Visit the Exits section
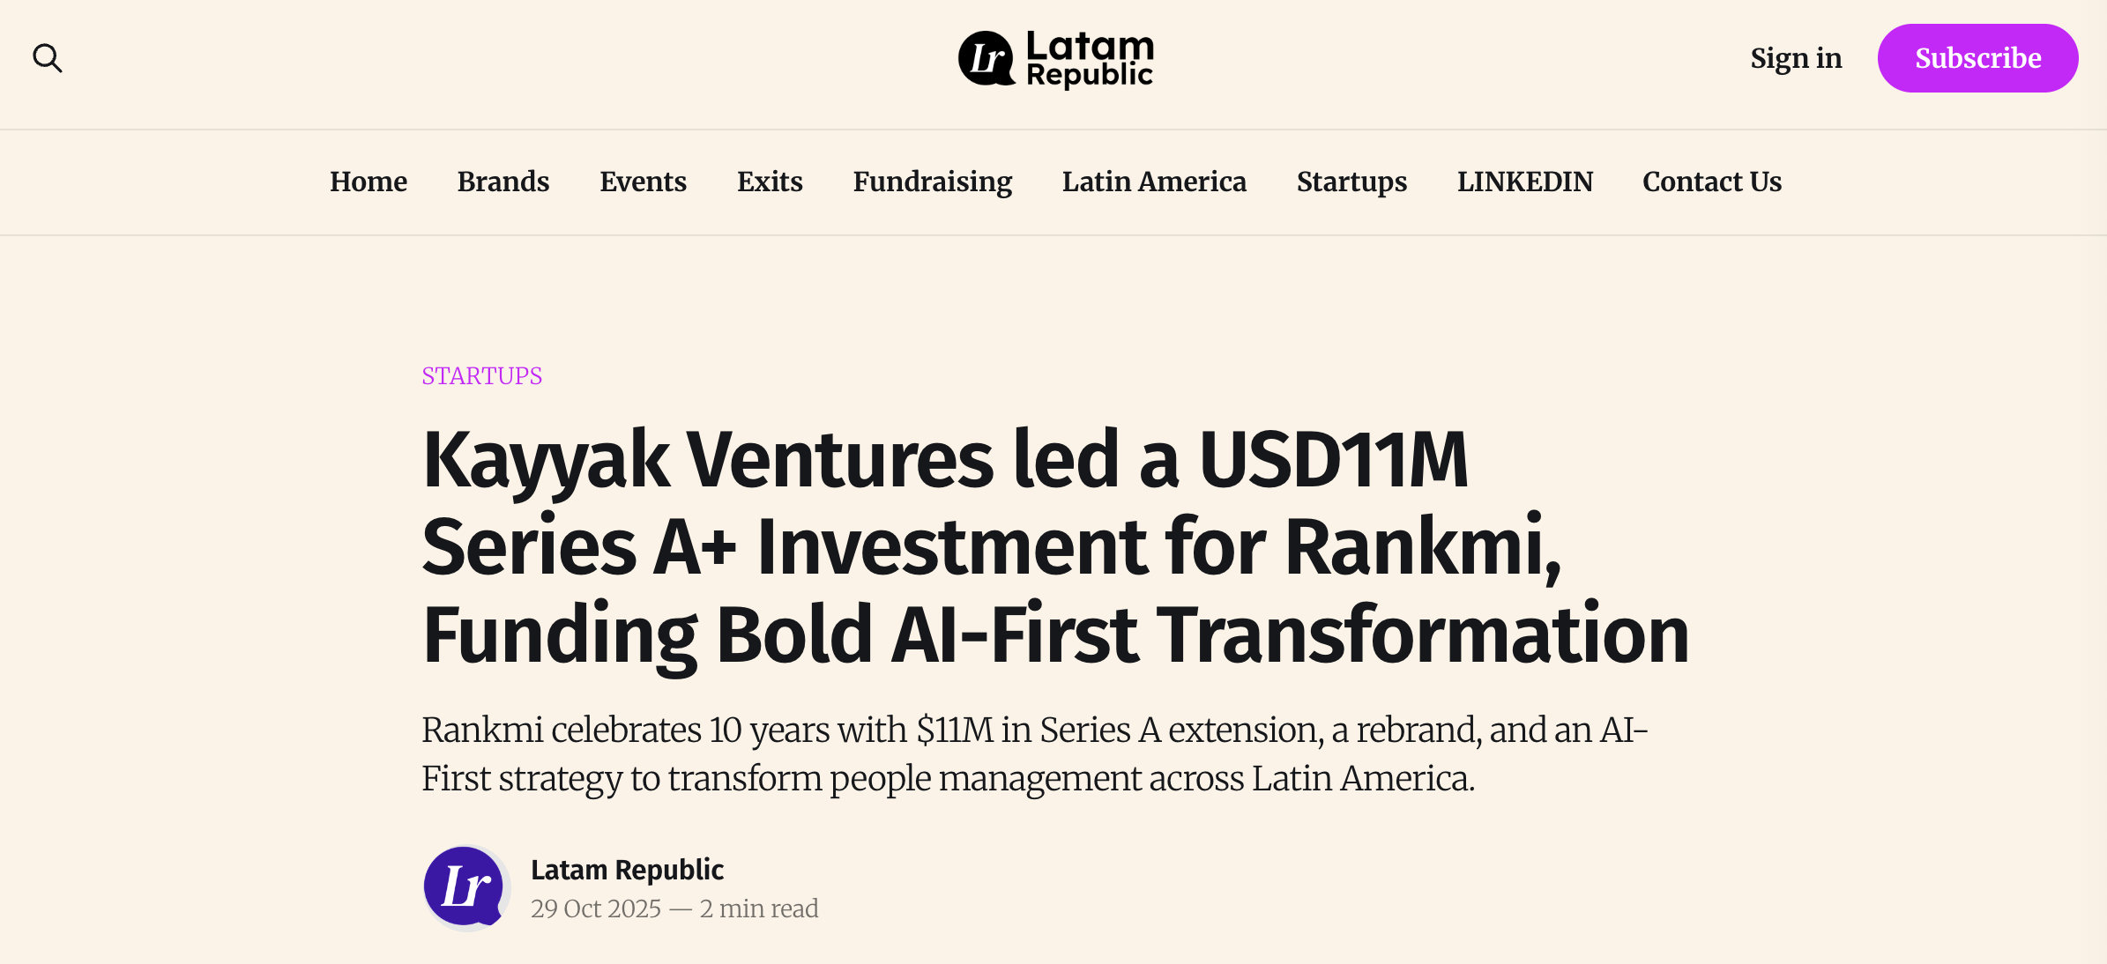Viewport: 2107px width, 964px height. 769,182
